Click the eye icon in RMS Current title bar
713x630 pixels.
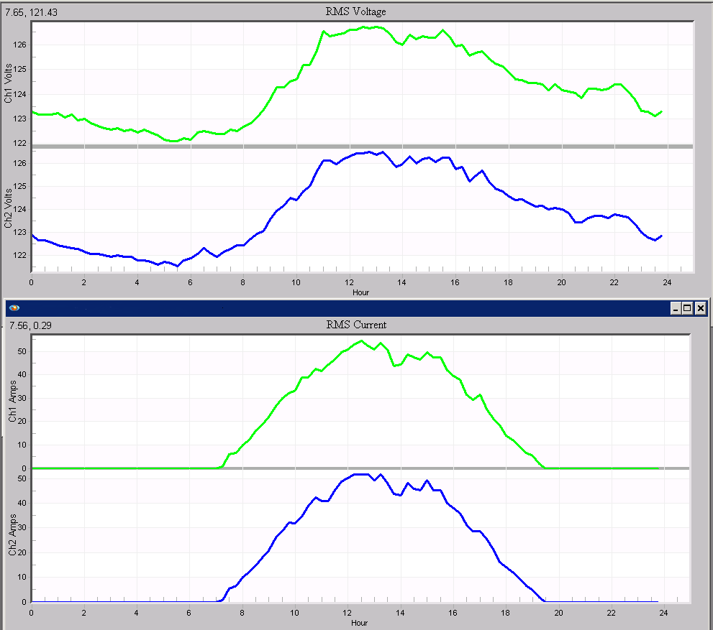pos(14,307)
